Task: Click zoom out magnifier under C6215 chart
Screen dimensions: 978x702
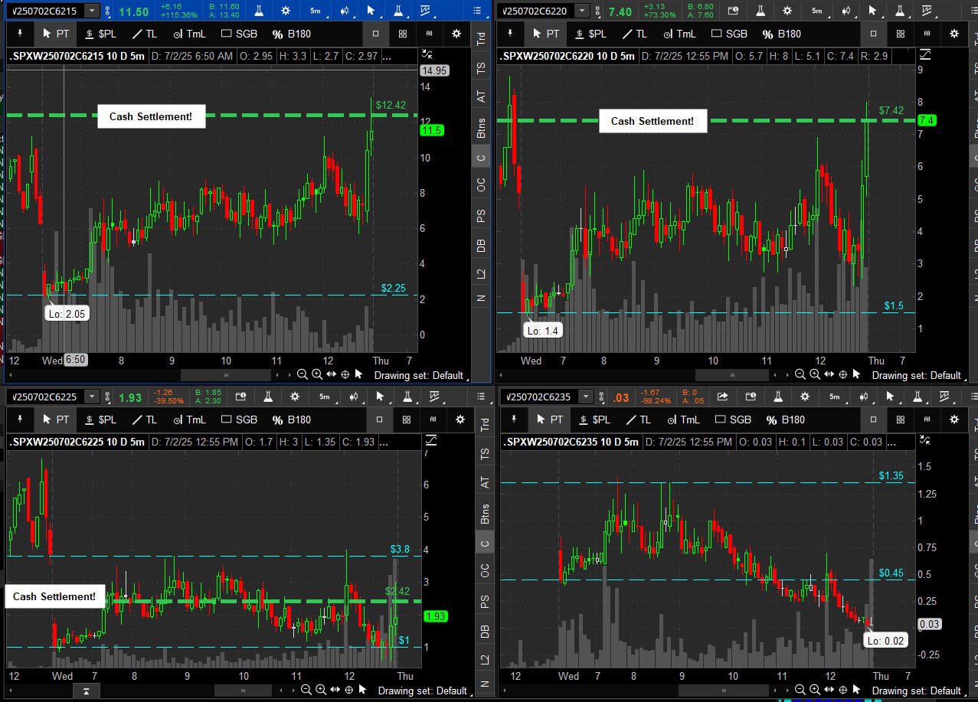Action: click(x=302, y=374)
